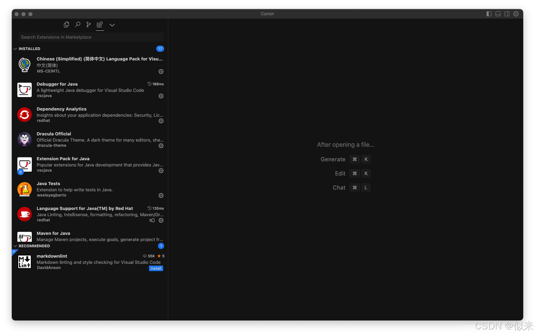535x335 pixels.
Task: Click the K key next to Generate
Action: point(366,159)
